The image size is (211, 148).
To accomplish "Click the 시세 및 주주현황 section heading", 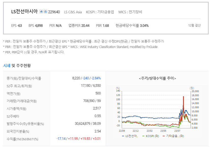I will coord(17,66).
